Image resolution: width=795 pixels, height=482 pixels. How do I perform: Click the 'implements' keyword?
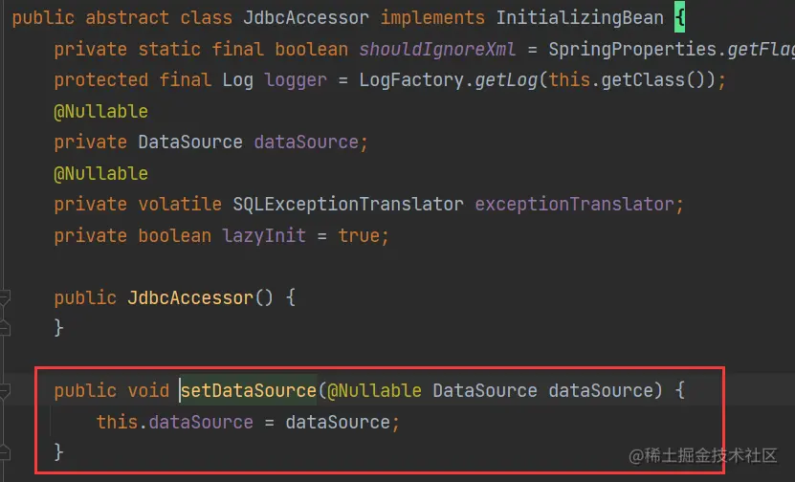pos(432,18)
